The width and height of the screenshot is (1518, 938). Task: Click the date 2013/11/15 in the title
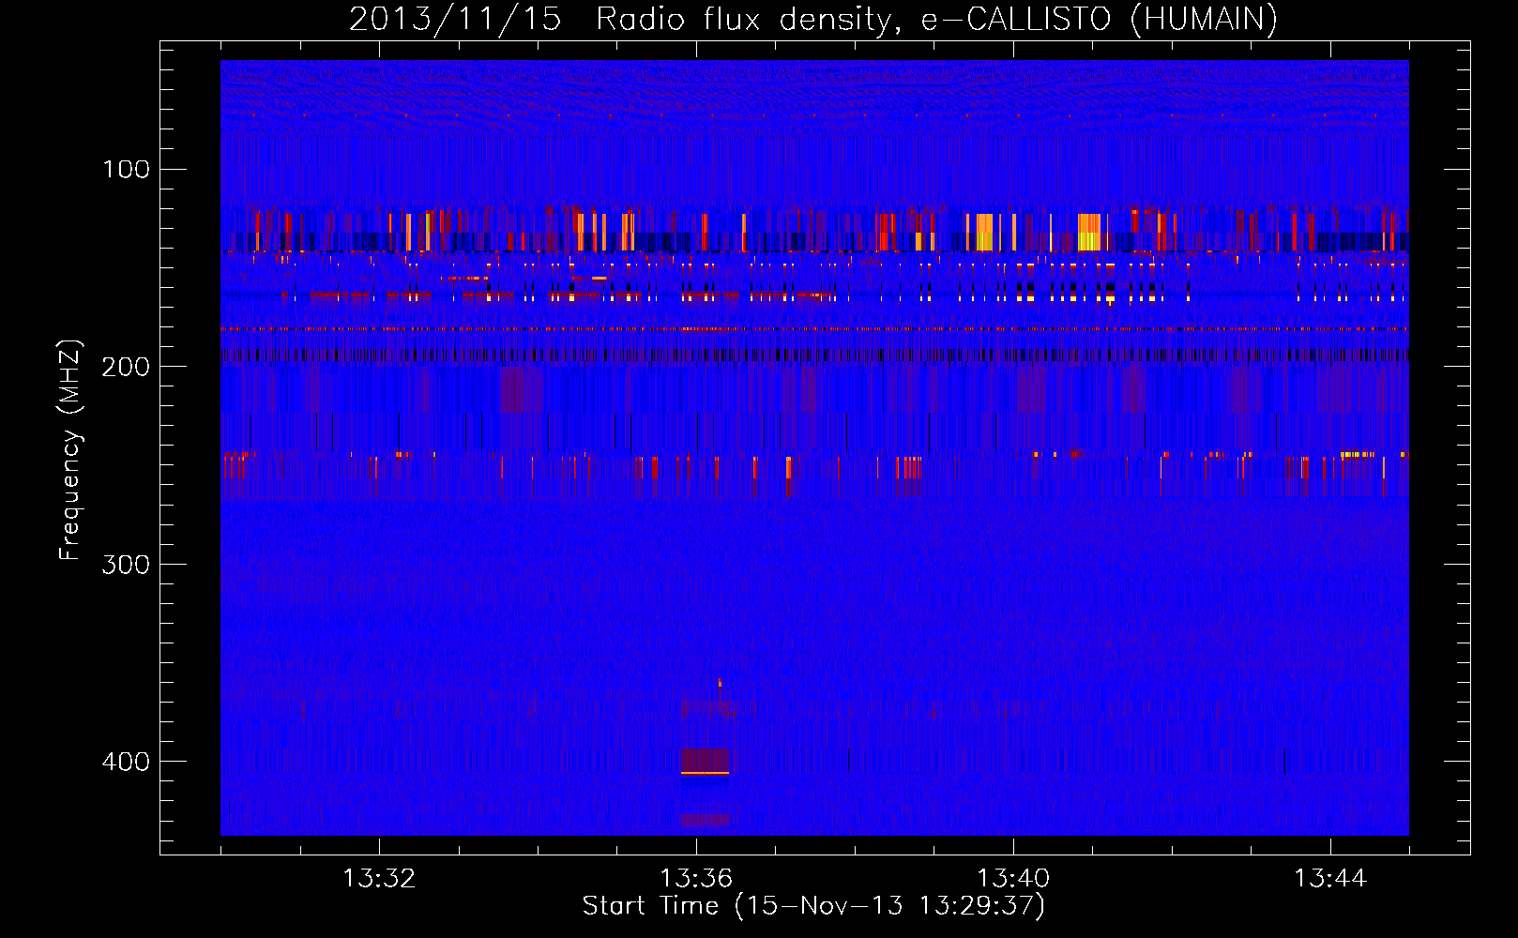click(455, 19)
